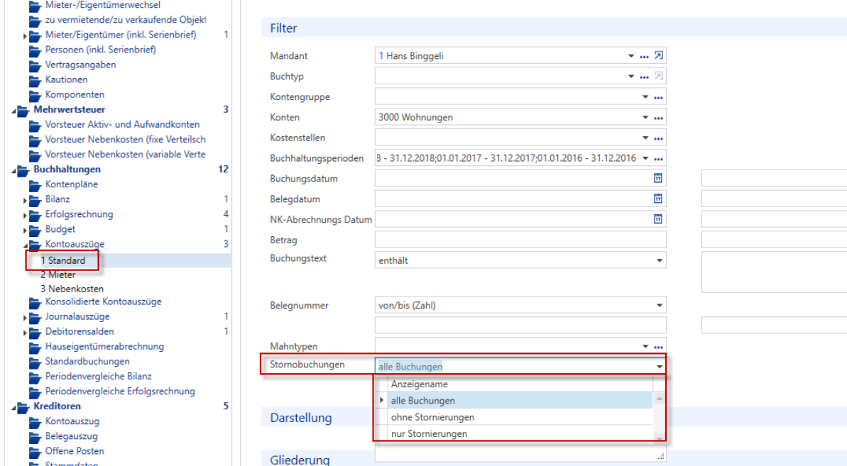Image resolution: width=847 pixels, height=466 pixels.
Task: Open Kostenstellen ellipsis selection dialog
Action: pos(658,138)
